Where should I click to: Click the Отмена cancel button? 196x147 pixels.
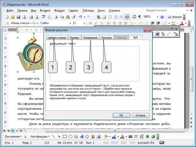click(141, 115)
